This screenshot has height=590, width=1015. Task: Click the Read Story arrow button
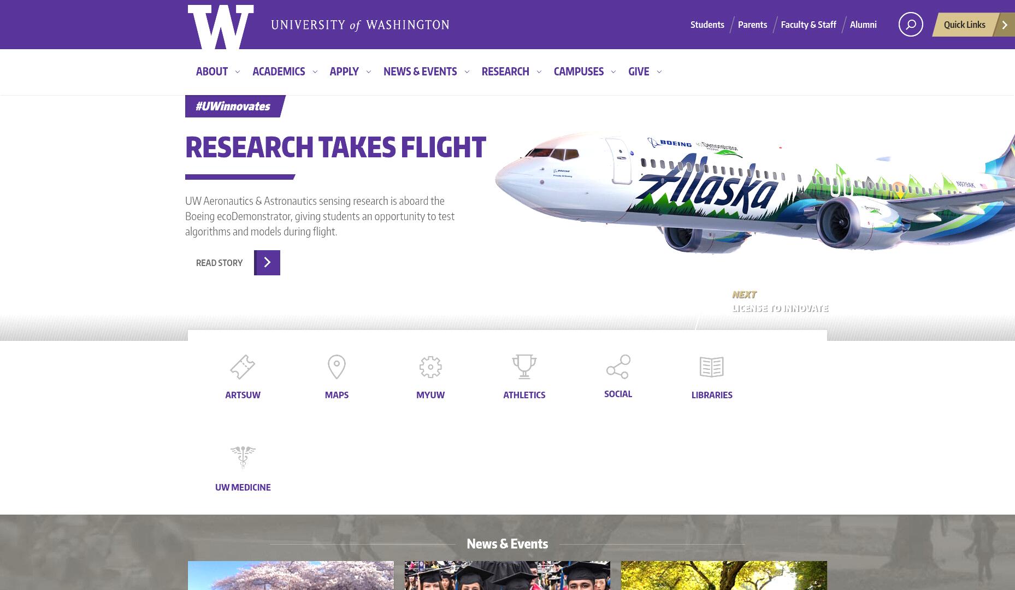(x=267, y=263)
